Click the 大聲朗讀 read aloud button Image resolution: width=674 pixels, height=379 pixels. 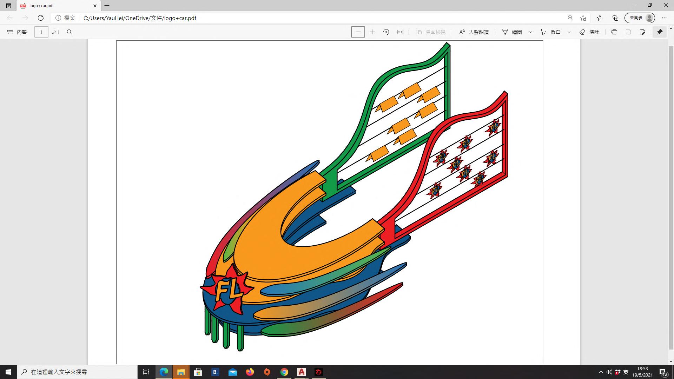pyautogui.click(x=474, y=32)
